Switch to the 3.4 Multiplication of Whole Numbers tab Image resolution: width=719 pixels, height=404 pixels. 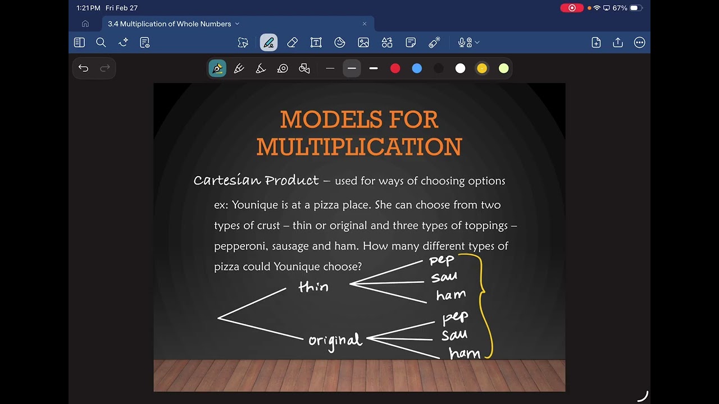click(170, 24)
